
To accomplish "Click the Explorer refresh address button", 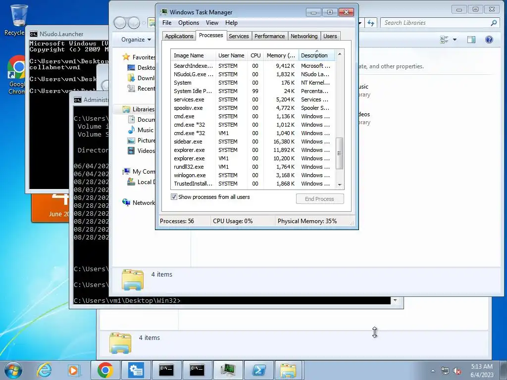I will tap(370, 23).
